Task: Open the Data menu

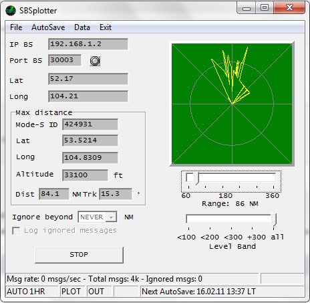Action: click(x=82, y=27)
